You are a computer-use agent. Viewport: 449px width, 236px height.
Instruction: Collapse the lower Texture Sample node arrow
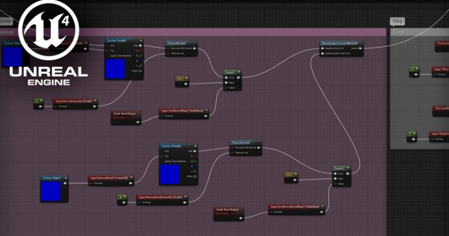pos(196,146)
